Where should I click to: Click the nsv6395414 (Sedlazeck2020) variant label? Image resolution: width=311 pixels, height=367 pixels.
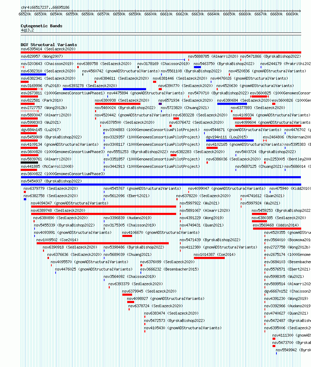(48, 49)
